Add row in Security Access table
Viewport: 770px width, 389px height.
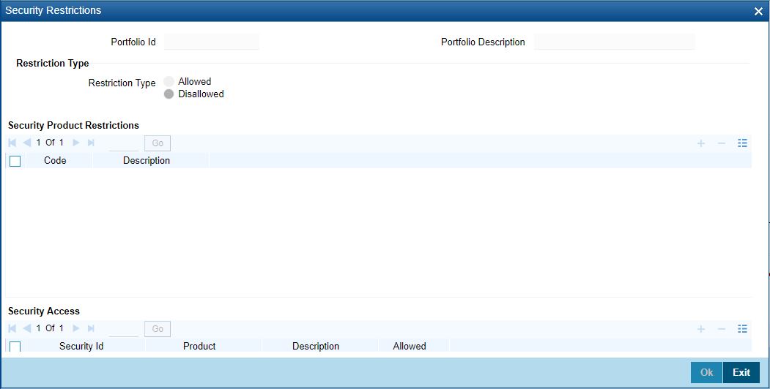click(x=701, y=329)
